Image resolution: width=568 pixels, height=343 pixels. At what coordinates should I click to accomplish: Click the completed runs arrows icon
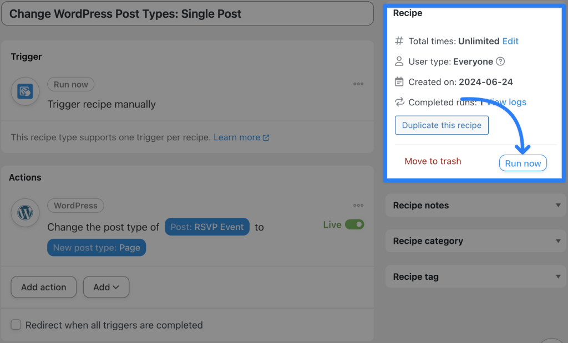coord(398,102)
